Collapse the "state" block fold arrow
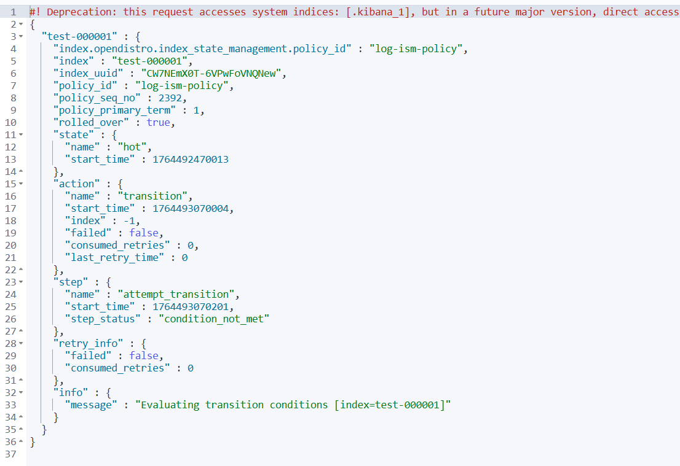The image size is (680, 466). pyautogui.click(x=21, y=134)
